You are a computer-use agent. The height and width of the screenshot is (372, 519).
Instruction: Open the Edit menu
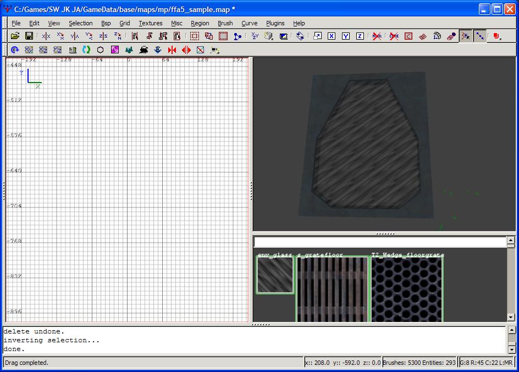pos(34,23)
